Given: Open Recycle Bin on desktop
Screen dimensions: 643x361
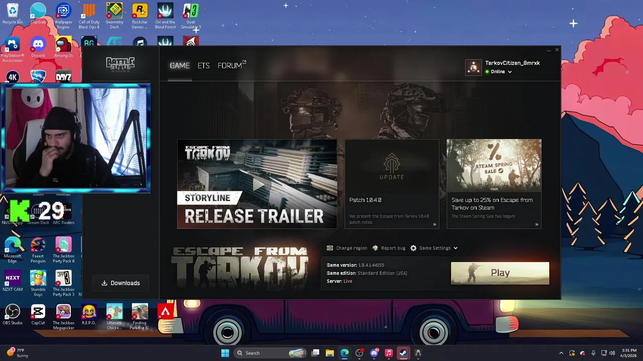Looking at the screenshot, I should pos(13,14).
